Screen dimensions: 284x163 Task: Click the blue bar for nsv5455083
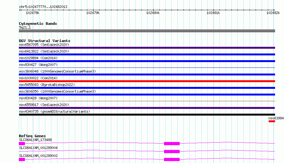coord(147,88)
